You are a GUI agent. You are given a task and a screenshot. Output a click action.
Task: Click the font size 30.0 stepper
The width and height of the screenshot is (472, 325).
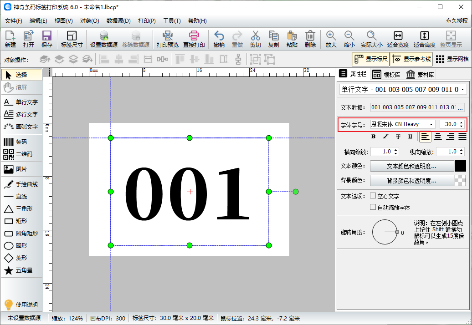click(461, 124)
